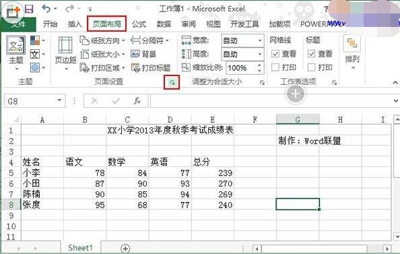Open Scale to Fit dialog launcher

[x=262, y=82]
